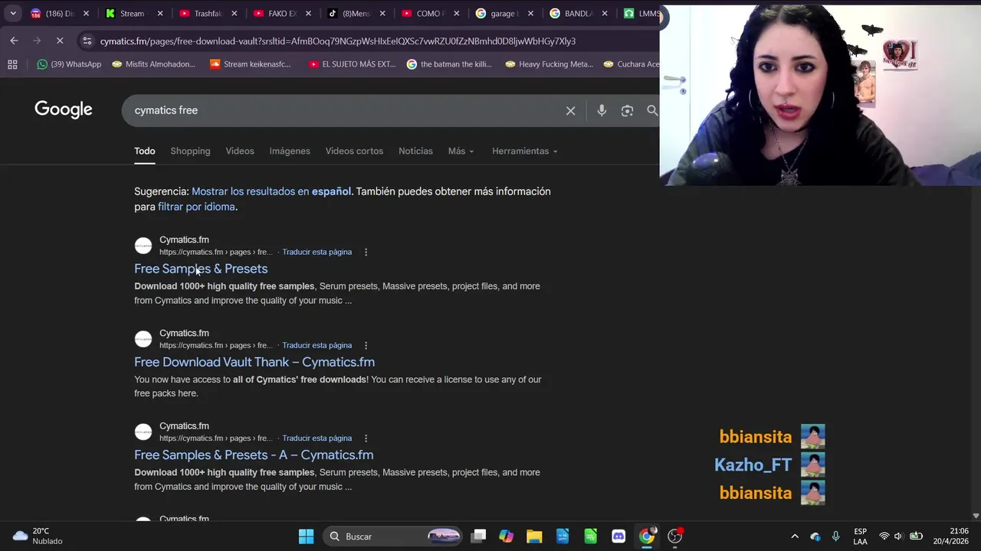This screenshot has height=551, width=981.
Task: Click the taskbar Buscar search box
Action: tap(392, 536)
